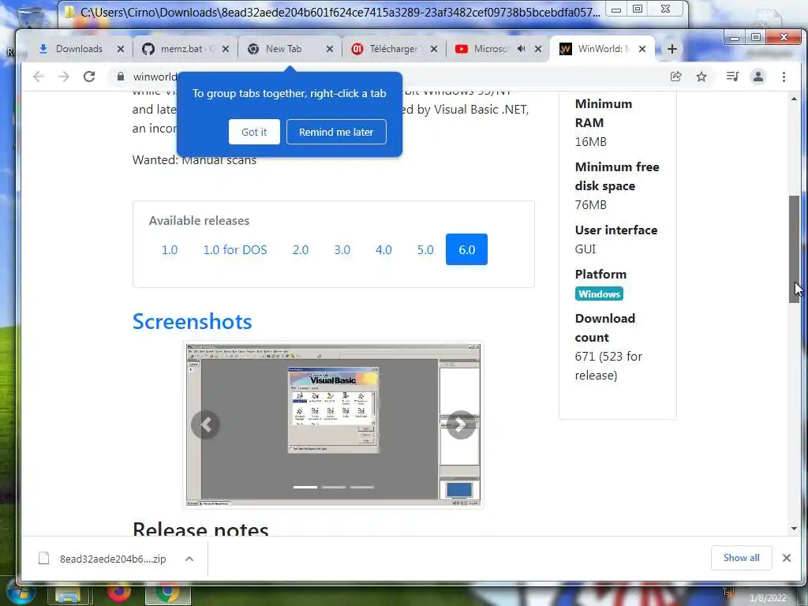The height and width of the screenshot is (606, 808).
Task: Open media controls icon
Action: [732, 77]
